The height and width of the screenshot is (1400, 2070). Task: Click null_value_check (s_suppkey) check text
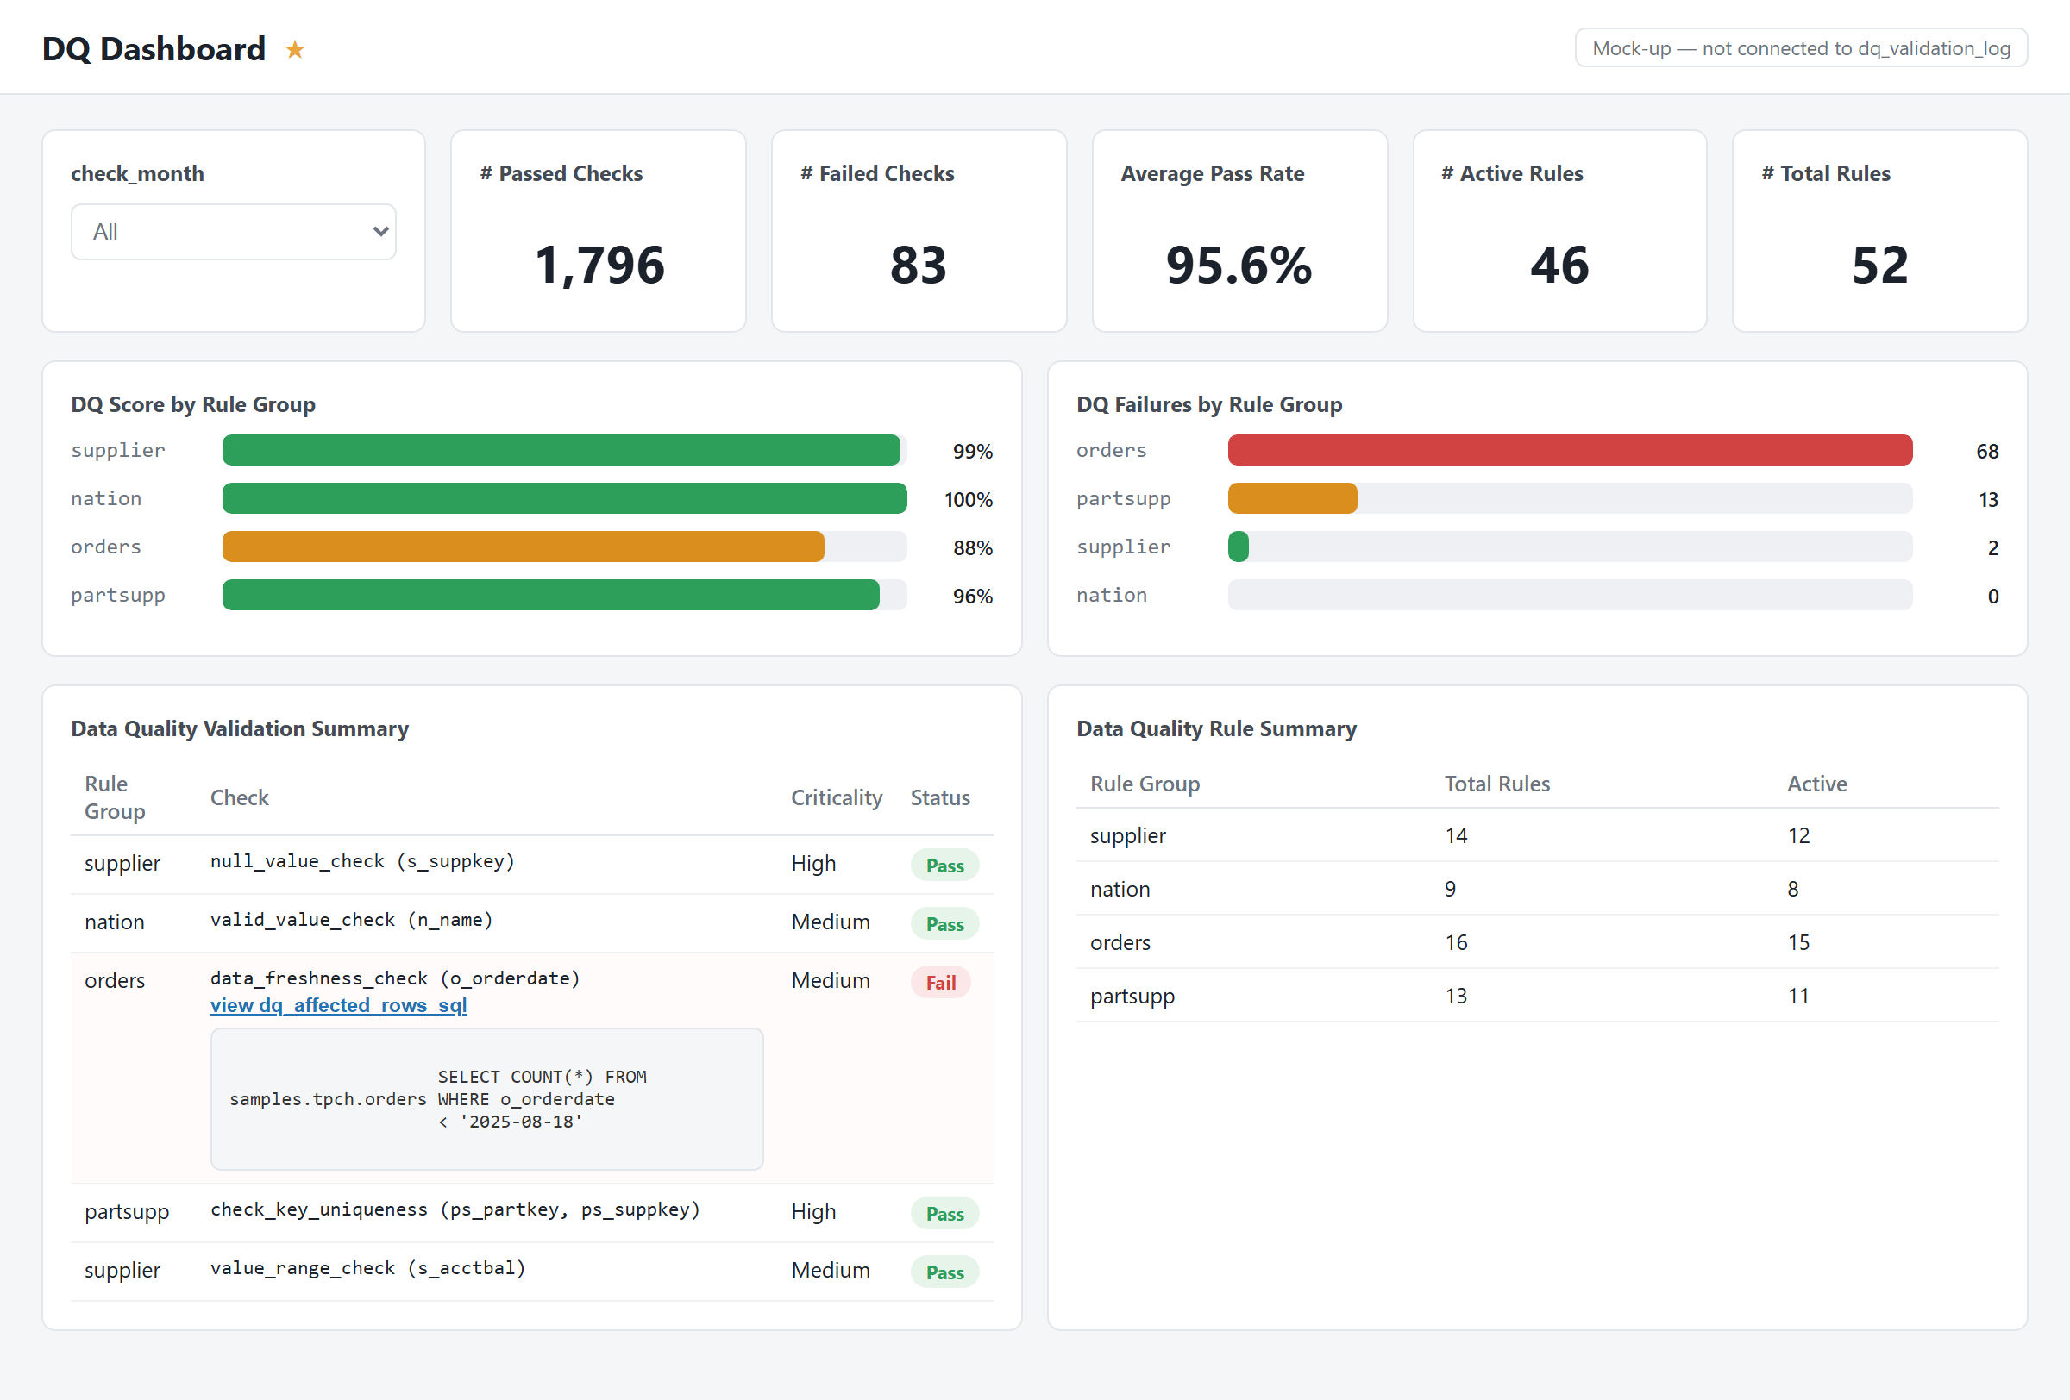(362, 860)
